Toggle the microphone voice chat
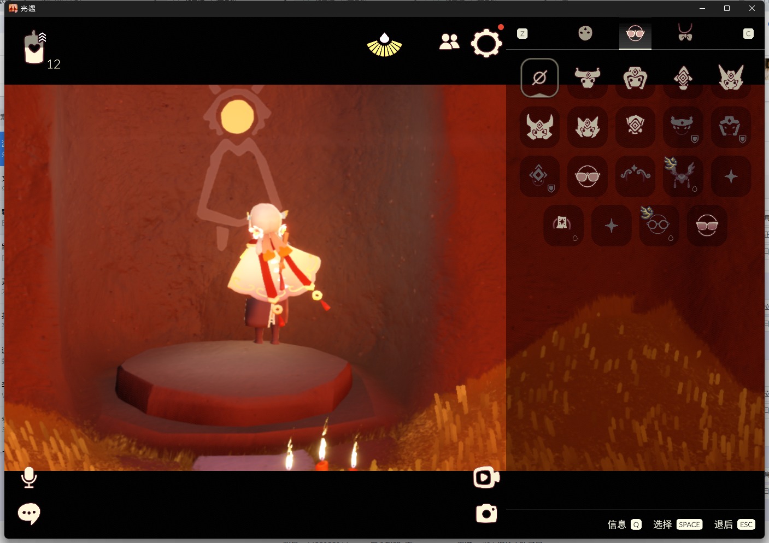This screenshot has width=769, height=543. pos(28,477)
